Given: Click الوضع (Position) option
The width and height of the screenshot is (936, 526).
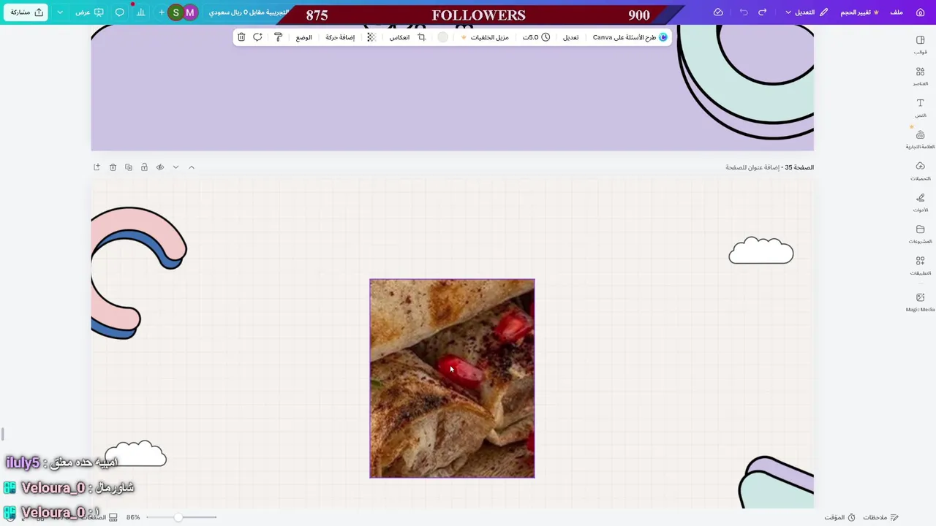Looking at the screenshot, I should (x=303, y=37).
